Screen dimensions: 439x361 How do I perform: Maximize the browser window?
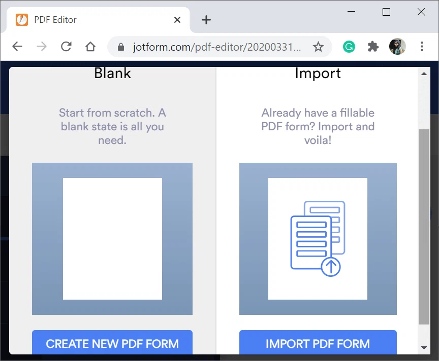[x=386, y=12]
